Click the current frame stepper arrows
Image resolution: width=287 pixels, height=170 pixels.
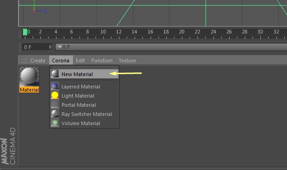pyautogui.click(x=50, y=47)
